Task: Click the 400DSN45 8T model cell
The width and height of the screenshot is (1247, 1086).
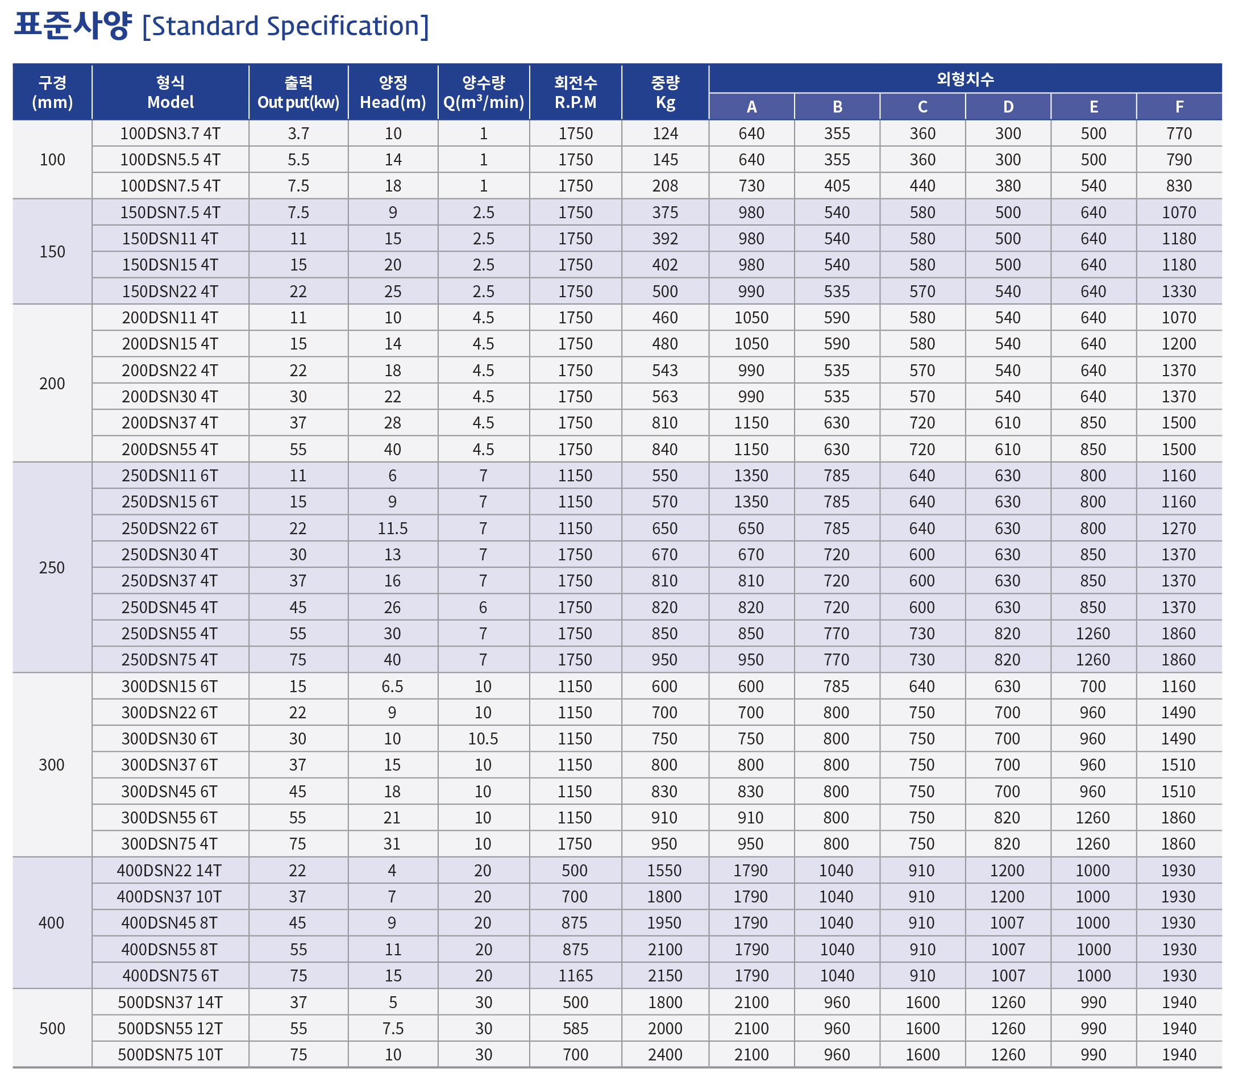Action: [171, 923]
